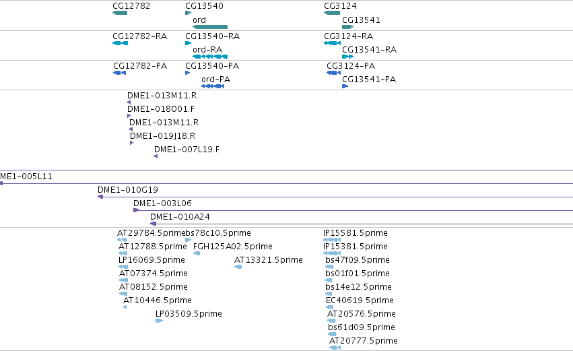Click the bs78c10.5prime EST label
This screenshot has width=573, height=351.
pyautogui.click(x=218, y=233)
